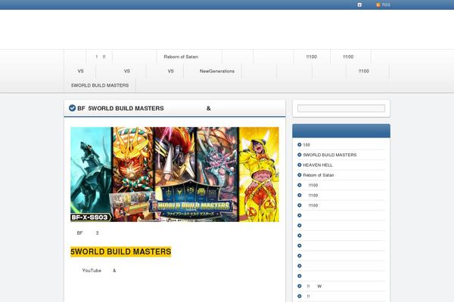
Task: Open the RSS text link
Action: click(x=386, y=5)
